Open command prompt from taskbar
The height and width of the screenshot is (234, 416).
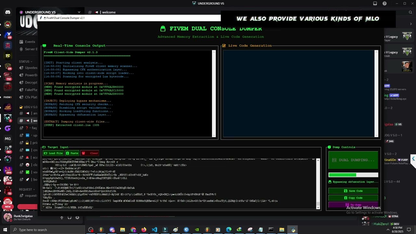[271, 230]
